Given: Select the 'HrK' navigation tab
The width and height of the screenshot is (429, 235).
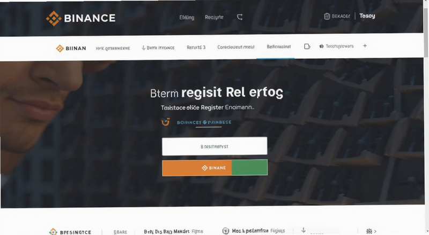Looking at the screenshot, I should tap(113, 48).
